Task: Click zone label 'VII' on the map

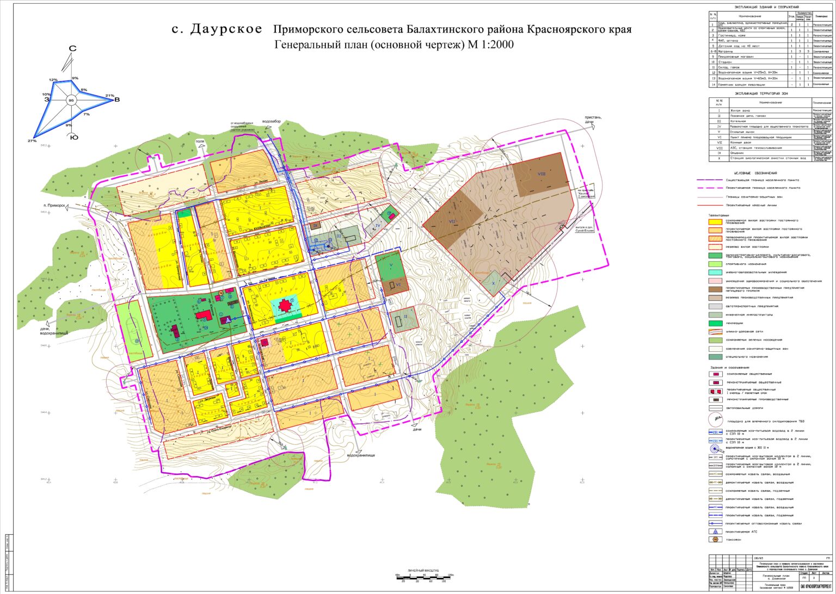Action: pyautogui.click(x=452, y=221)
